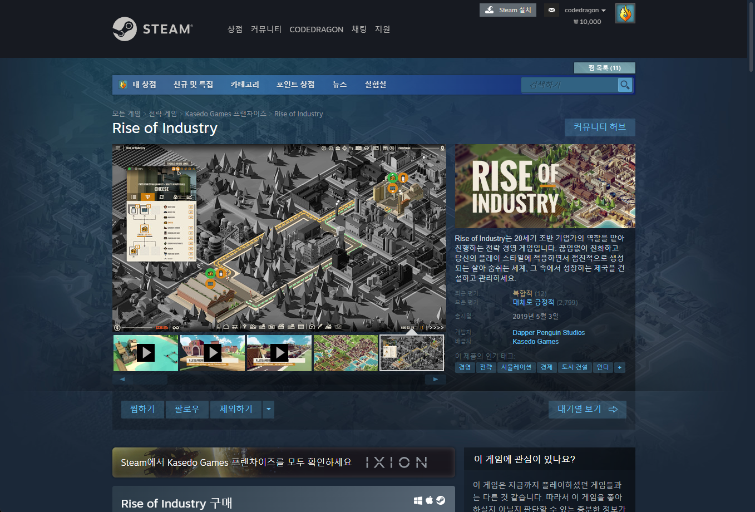The width and height of the screenshot is (755, 512).
Task: Click the Rise of Industry header image
Action: click(545, 186)
